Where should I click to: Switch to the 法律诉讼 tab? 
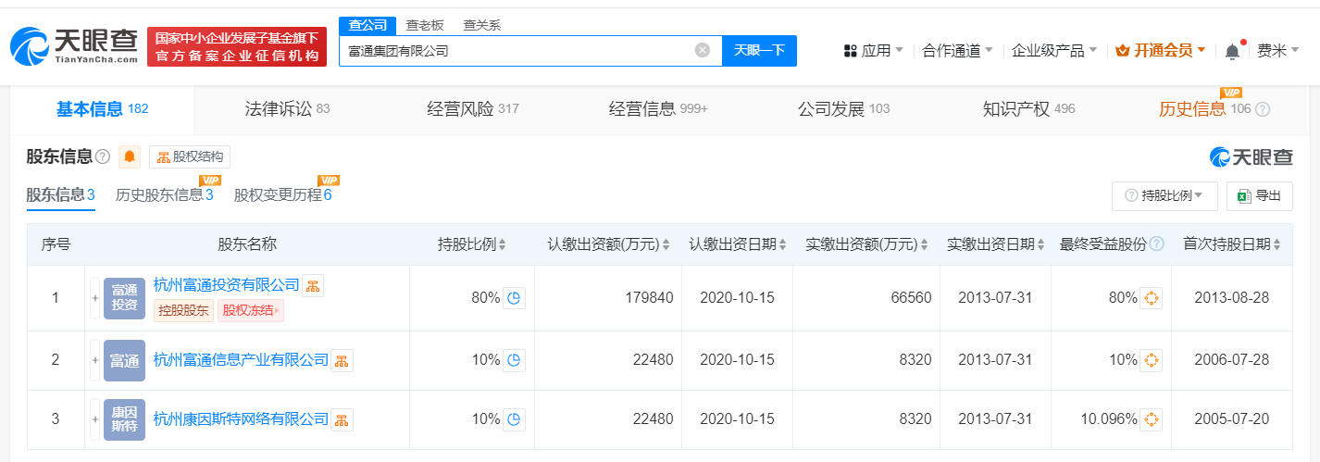(287, 109)
